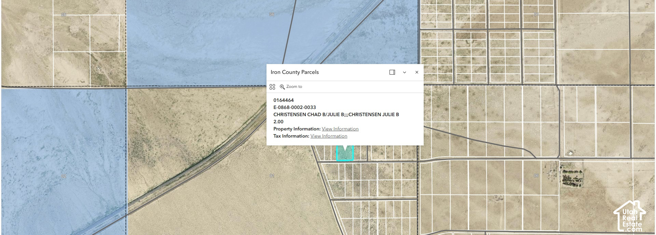Click the section 02 map label
The image size is (656, 235).
[64, 176]
